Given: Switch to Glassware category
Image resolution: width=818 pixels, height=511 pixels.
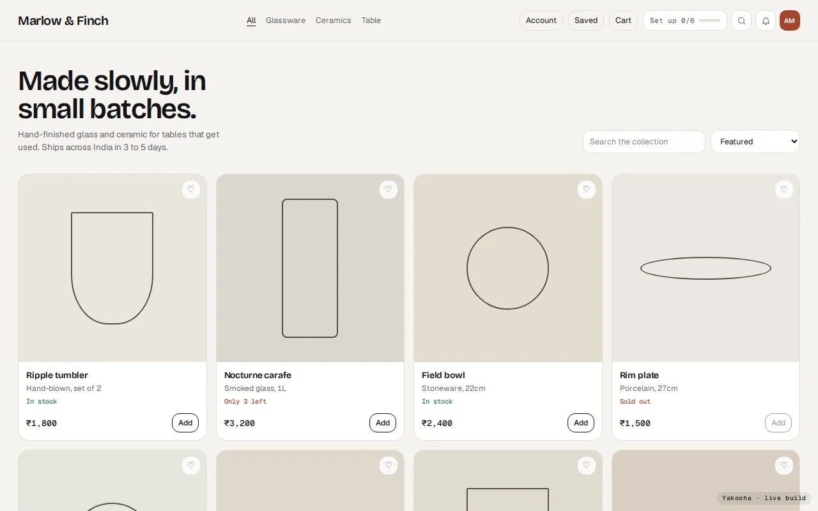Looking at the screenshot, I should click(286, 20).
